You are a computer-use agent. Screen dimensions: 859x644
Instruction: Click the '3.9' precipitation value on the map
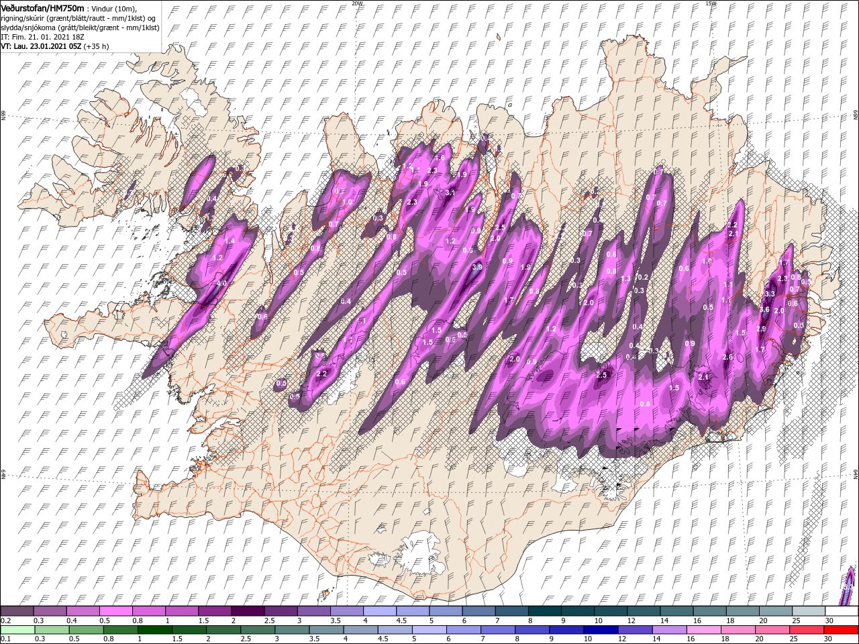[x=477, y=267]
